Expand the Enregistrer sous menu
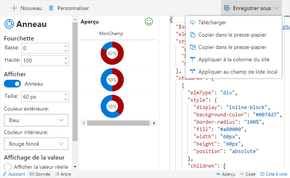This screenshot has height=178, width=290. pyautogui.click(x=251, y=8)
